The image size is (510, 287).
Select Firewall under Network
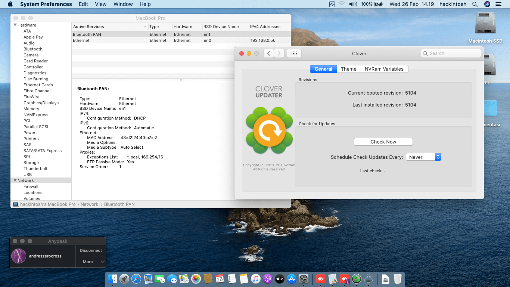[x=31, y=186]
